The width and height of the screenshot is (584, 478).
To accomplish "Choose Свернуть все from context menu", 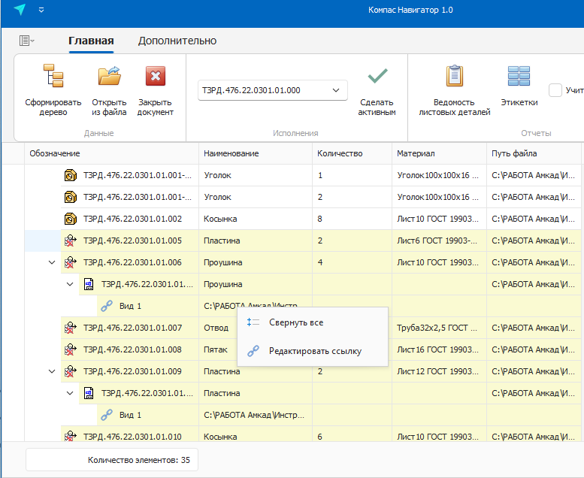I will point(295,322).
